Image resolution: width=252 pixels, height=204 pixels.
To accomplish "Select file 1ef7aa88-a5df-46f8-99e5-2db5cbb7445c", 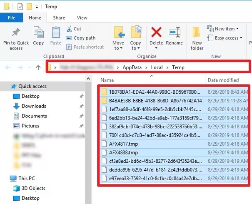I will point(174,109).
